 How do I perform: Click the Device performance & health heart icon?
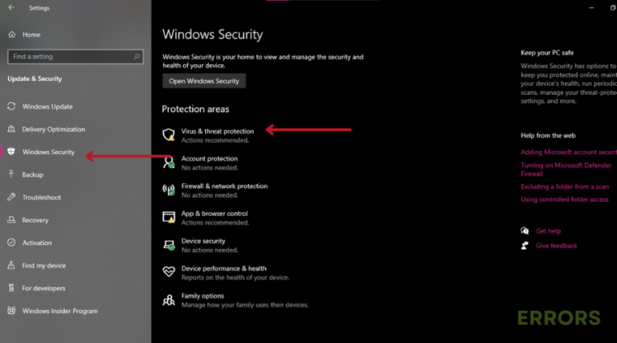(x=169, y=272)
